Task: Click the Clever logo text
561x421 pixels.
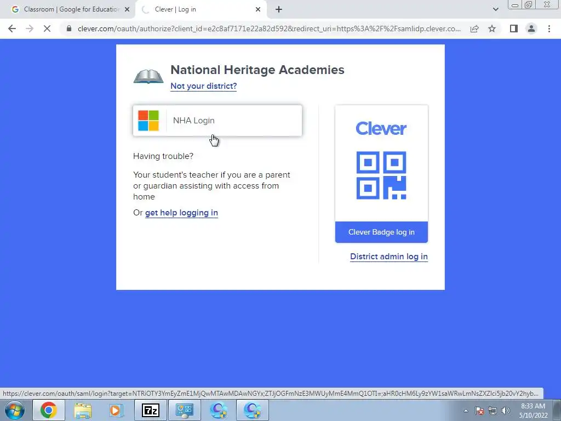Action: coord(381,128)
